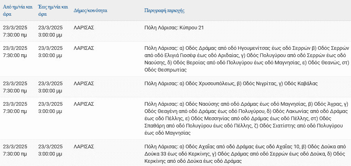Click the 'Περιγραφή περιοχής' column header
Screen dimensions: 351x166
[x=164, y=10]
